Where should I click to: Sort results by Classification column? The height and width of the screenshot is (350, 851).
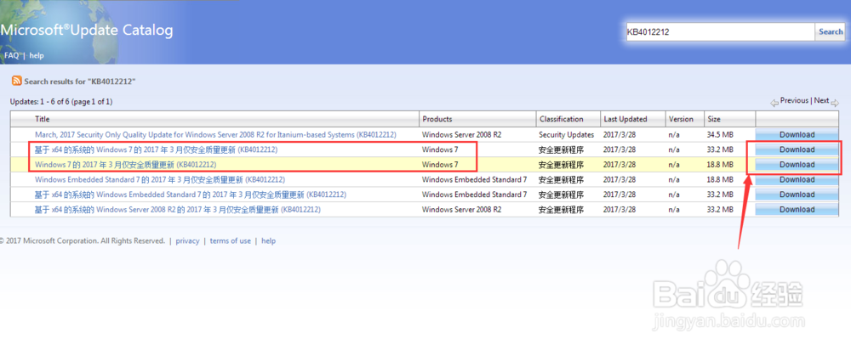[x=561, y=119]
